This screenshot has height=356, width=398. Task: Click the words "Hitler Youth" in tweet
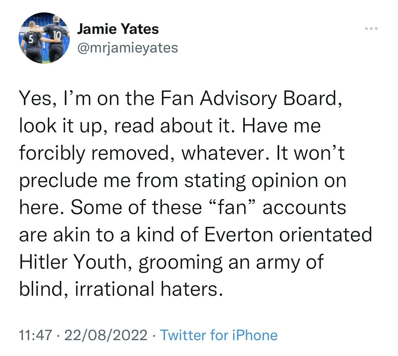[x=73, y=262]
